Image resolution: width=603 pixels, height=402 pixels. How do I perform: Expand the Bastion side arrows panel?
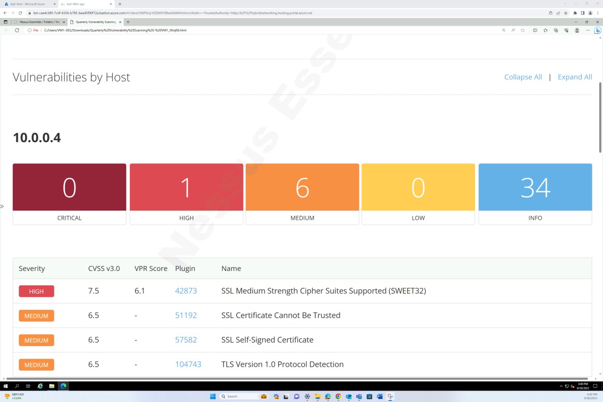click(x=2, y=206)
